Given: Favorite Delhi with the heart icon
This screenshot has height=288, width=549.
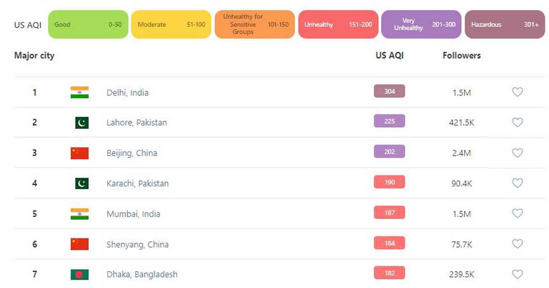Looking at the screenshot, I should [x=517, y=92].
